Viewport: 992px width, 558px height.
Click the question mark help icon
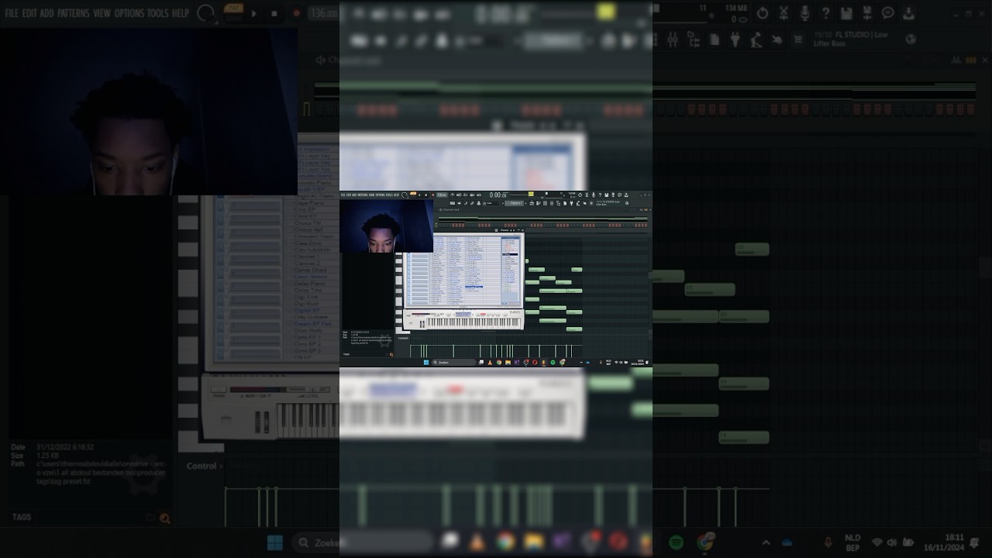825,13
